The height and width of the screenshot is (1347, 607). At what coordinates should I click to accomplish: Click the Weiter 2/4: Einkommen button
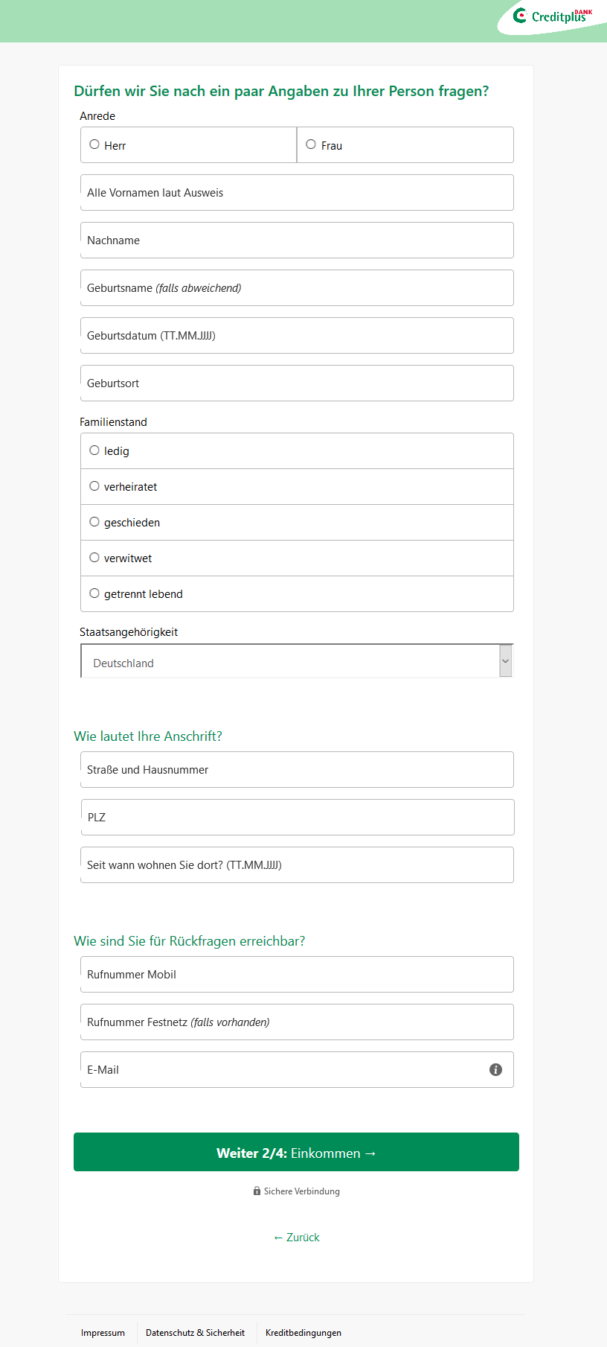[296, 1152]
